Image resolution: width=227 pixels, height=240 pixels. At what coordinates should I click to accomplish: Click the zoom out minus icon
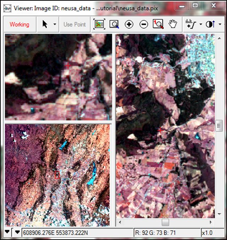click(144, 24)
